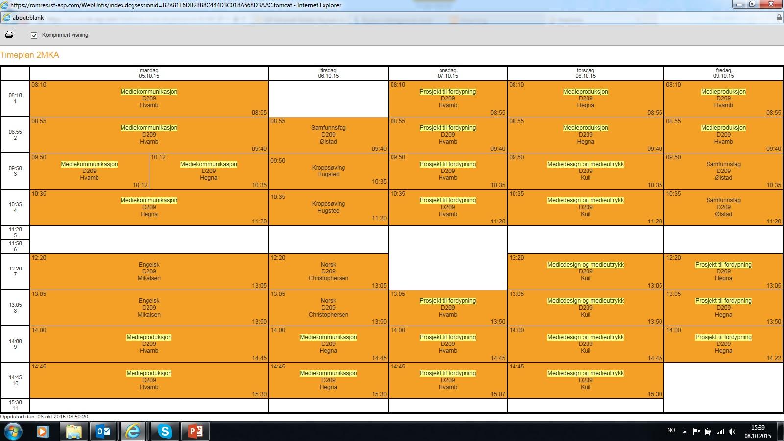Uncheck the Komprimert visning checkbox
This screenshot has width=784, height=441.
click(34, 35)
